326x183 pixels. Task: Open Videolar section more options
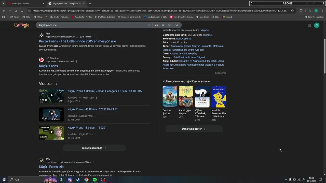coord(56,84)
